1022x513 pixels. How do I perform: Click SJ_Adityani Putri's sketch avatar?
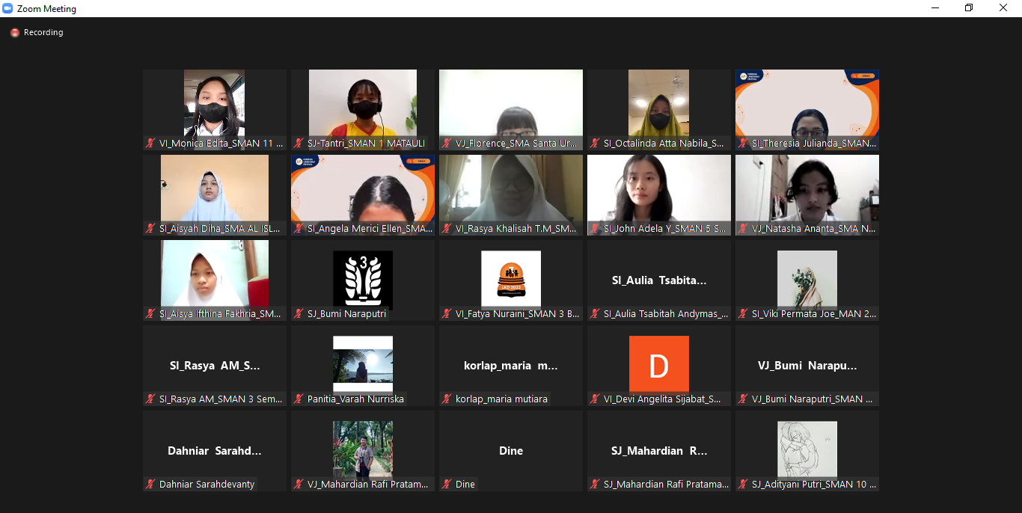pyautogui.click(x=807, y=449)
